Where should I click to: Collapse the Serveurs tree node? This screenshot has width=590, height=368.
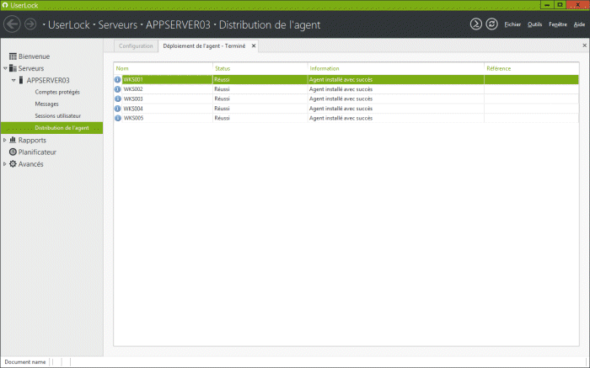(5, 68)
